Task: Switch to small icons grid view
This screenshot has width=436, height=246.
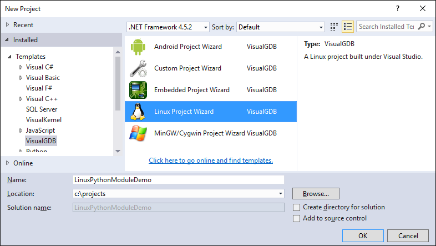Action: point(334,27)
